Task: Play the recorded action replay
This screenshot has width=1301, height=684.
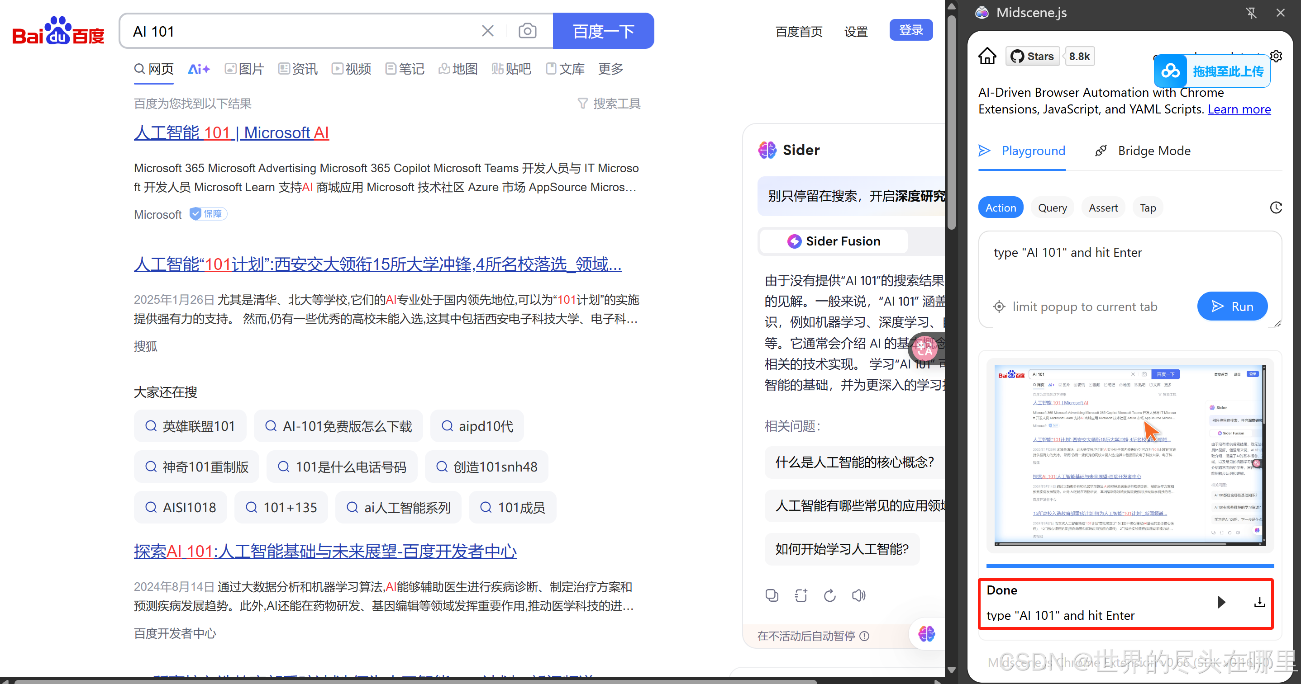Action: 1221,602
